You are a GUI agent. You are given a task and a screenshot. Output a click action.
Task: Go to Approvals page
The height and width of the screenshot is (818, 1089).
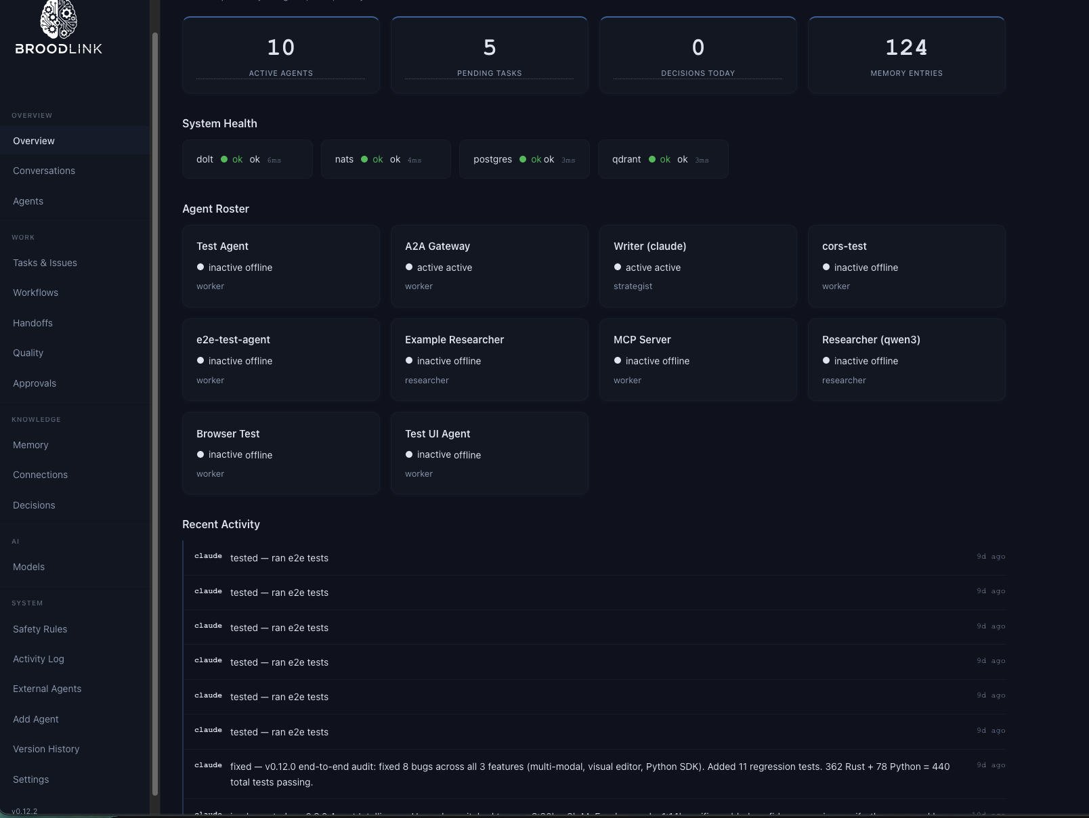point(74,383)
